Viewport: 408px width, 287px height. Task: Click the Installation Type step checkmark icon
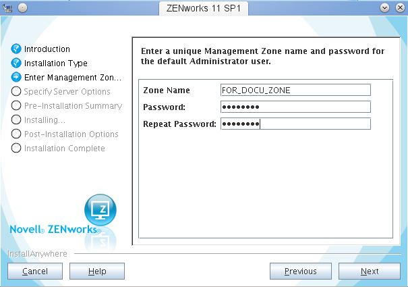pyautogui.click(x=16, y=63)
